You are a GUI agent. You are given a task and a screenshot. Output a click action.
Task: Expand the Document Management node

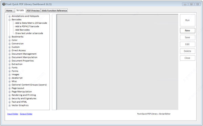(x=9, y=54)
